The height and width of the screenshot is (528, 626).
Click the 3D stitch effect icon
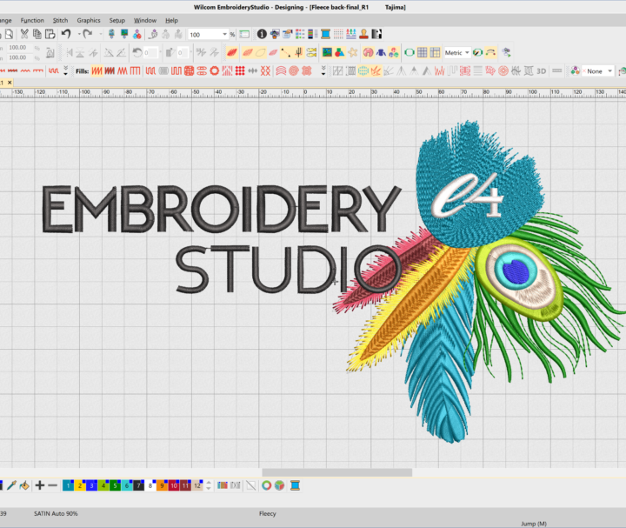(541, 70)
